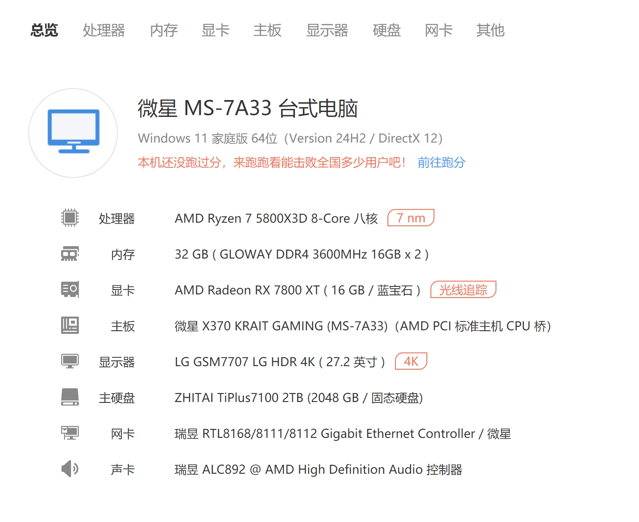Image resolution: width=639 pixels, height=522 pixels.
Task: Click 瑞昱 RTL8168 Gigabit Ethernet Controller text
Action: click(343, 433)
